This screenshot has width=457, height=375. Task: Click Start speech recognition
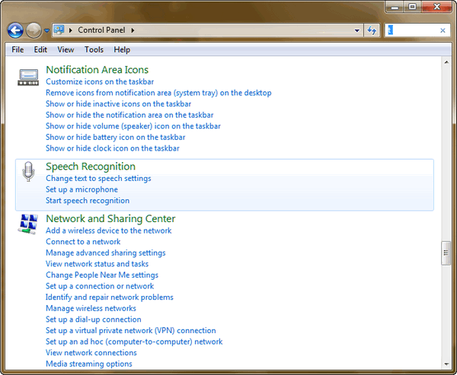pos(88,201)
